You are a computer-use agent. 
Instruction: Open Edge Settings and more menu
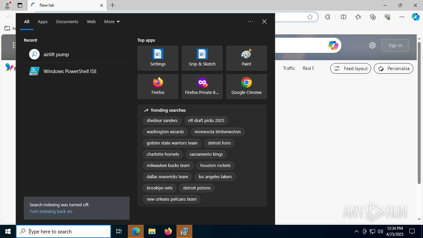tap(402, 17)
